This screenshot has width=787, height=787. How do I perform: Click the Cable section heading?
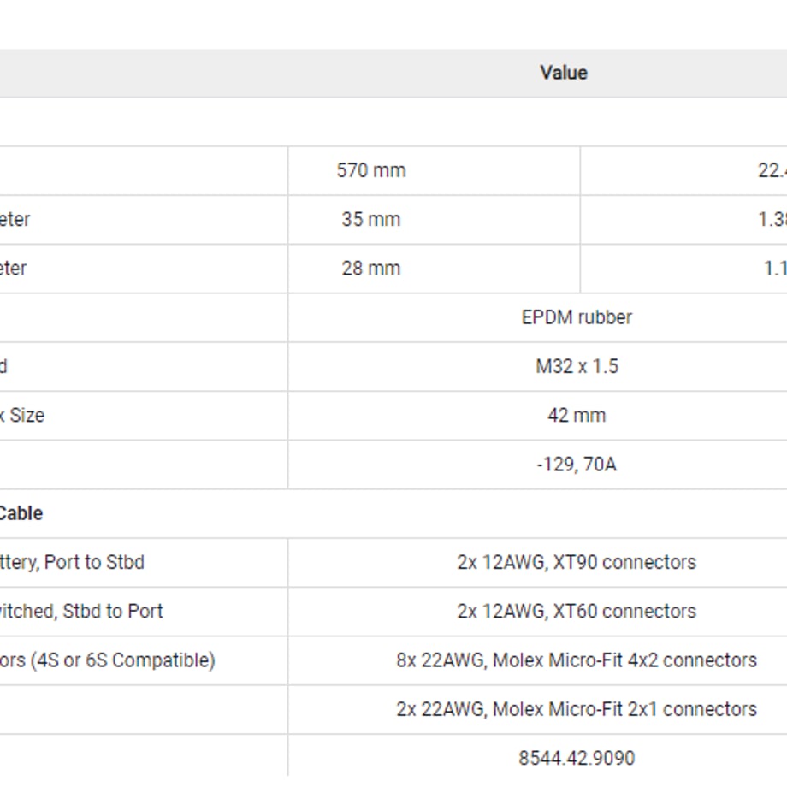21,513
